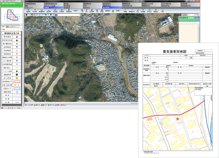
Task: Click the red star 要援護者 legend symbol
Action: [x=17, y=37]
